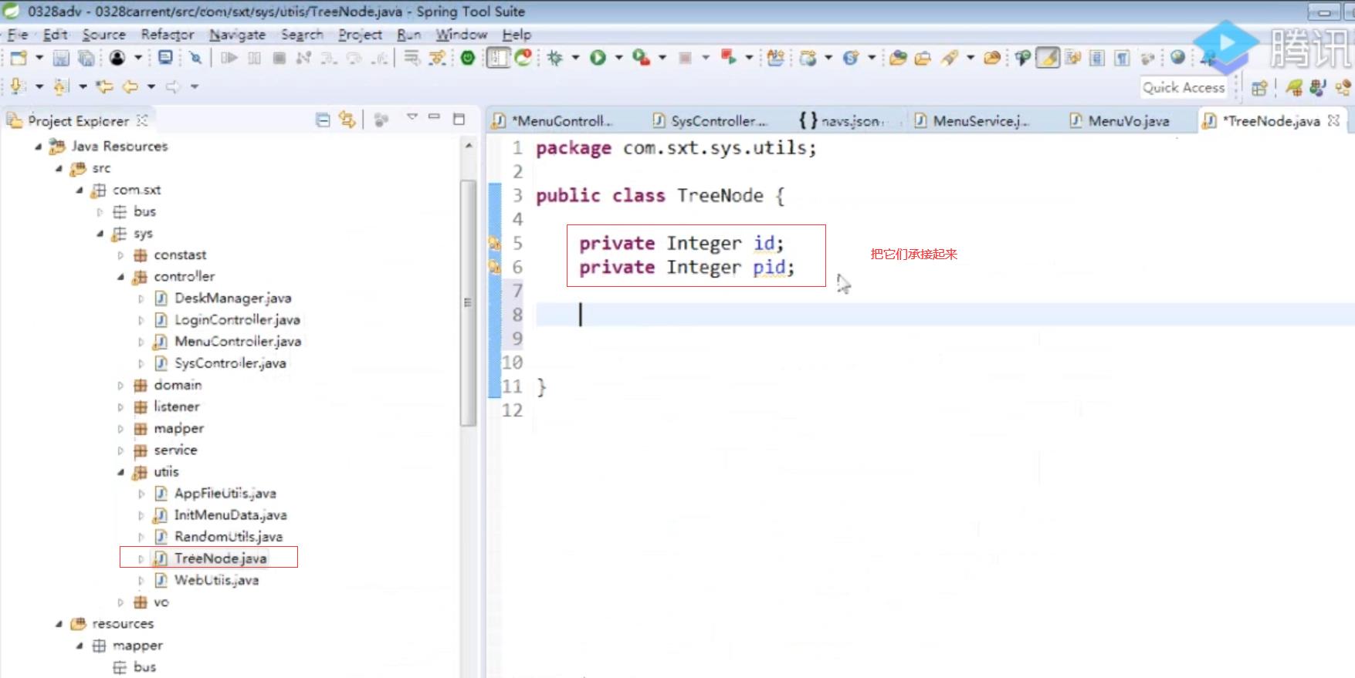The width and height of the screenshot is (1355, 678).
Task: Switch to the SysController editor tab
Action: (x=718, y=121)
